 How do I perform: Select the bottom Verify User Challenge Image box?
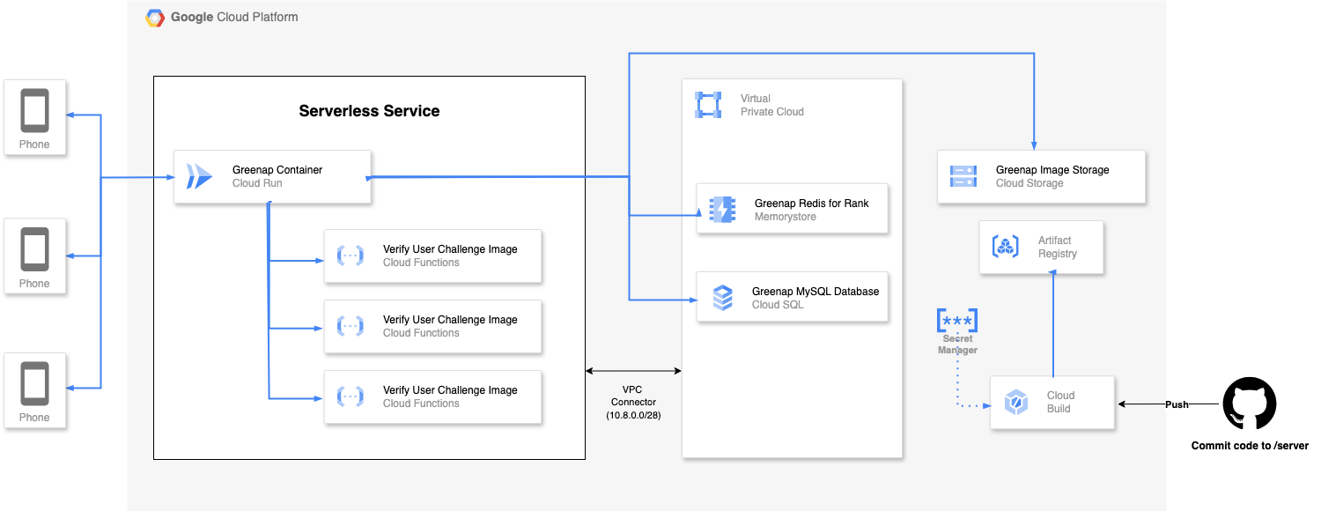[x=432, y=397]
